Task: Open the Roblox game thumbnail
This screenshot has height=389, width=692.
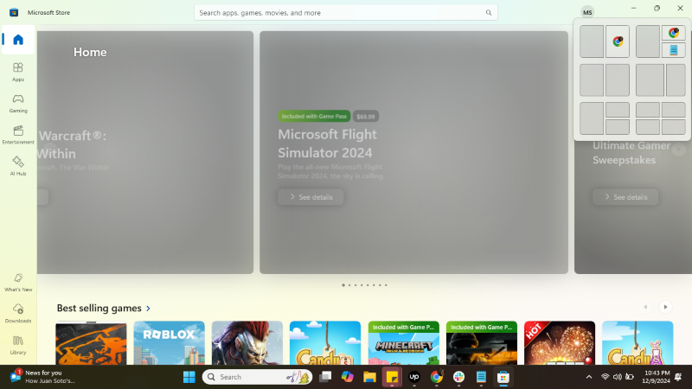Action: coord(169,342)
